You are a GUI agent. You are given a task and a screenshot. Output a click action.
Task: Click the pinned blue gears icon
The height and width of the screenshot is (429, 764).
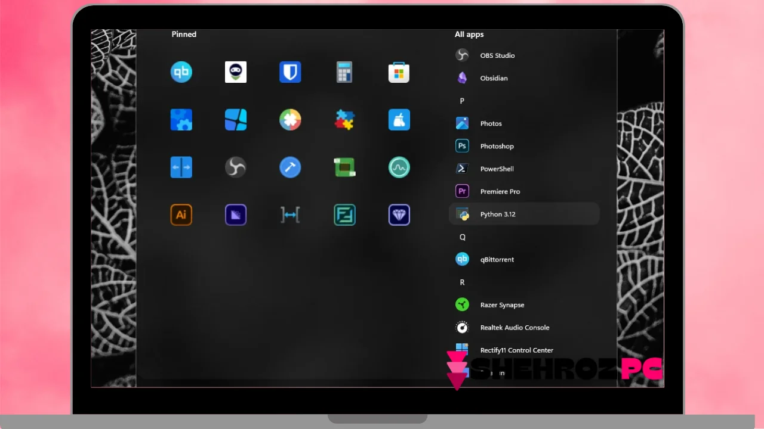click(x=181, y=120)
